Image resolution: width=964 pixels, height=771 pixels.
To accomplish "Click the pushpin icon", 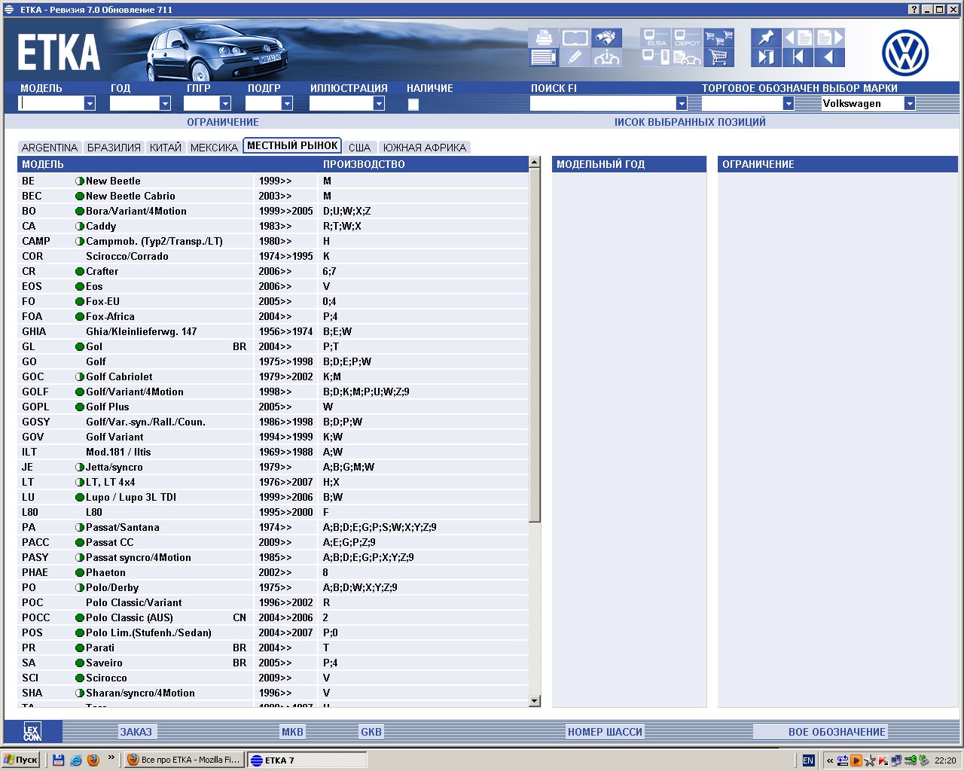I will (x=766, y=38).
